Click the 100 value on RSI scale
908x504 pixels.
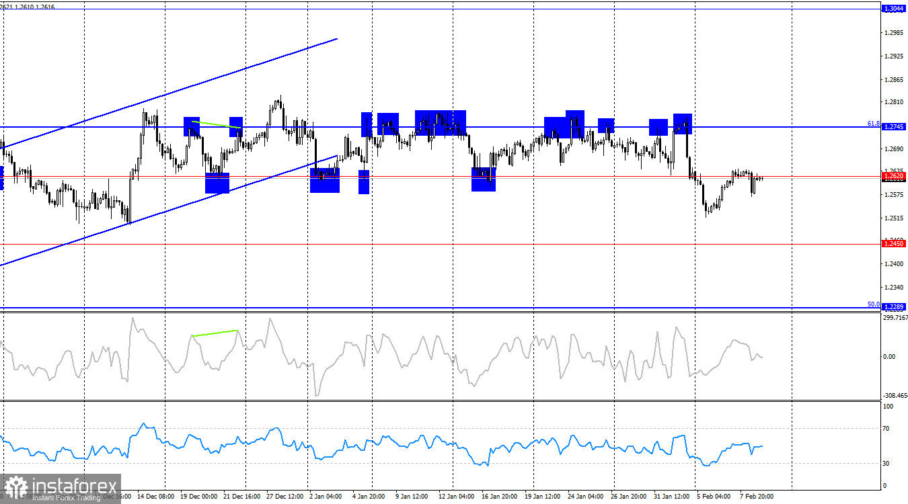888,407
